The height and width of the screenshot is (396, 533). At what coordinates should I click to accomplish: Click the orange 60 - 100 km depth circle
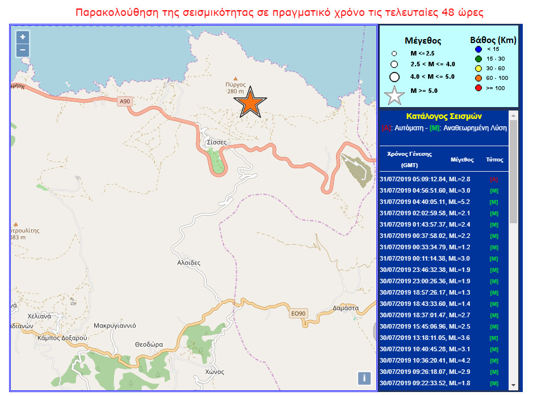(x=478, y=78)
